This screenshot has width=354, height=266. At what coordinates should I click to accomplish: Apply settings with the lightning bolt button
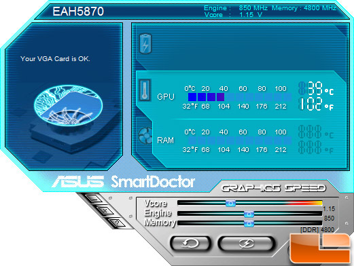click(x=247, y=244)
